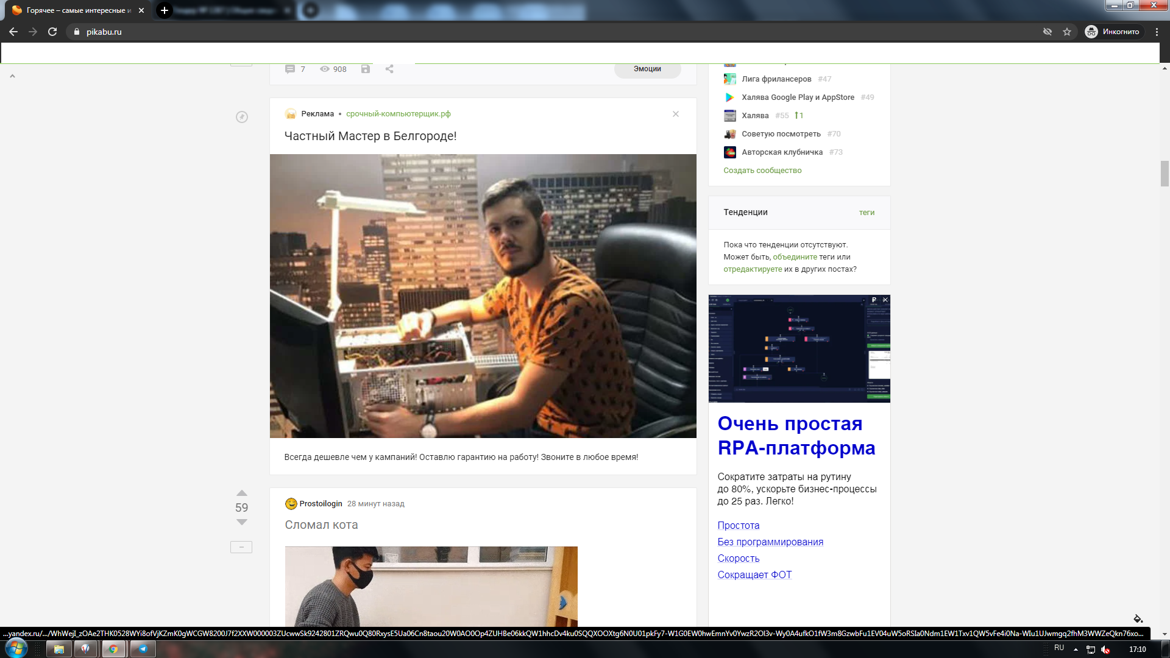The width and height of the screenshot is (1170, 658).
Task: Show hidden system tray icons
Action: 1076,649
